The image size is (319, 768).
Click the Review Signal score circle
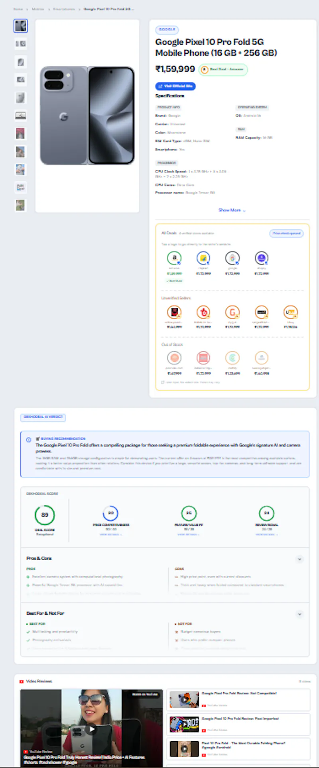[x=266, y=513]
